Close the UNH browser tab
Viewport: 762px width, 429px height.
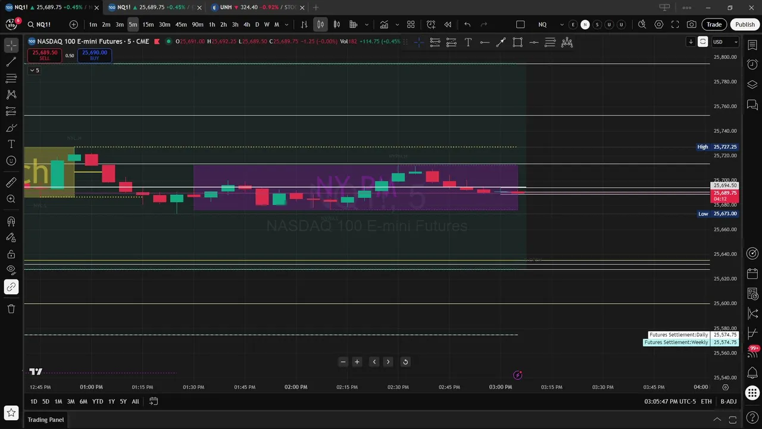302,7
